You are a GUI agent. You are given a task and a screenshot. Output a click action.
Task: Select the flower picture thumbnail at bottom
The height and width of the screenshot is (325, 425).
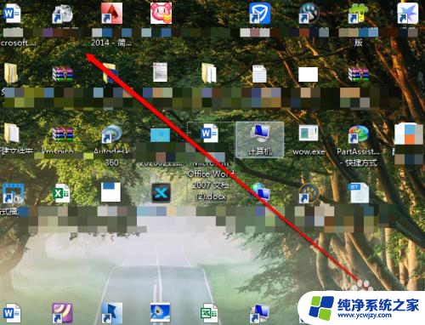[x=160, y=312]
